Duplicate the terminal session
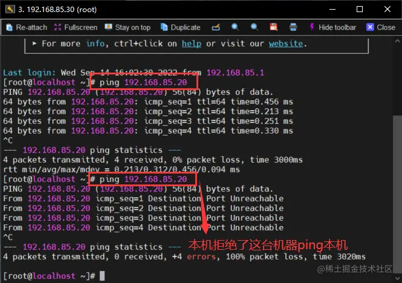This screenshot has height=283, width=402. tap(181, 27)
